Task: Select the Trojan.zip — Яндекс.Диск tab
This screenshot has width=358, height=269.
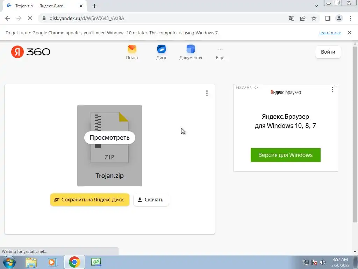Action: coord(45,6)
